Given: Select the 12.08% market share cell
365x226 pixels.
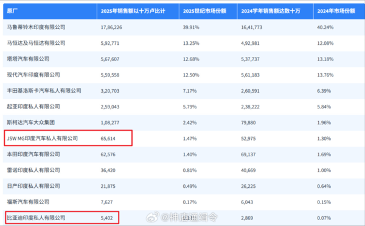Looking at the screenshot, I should pyautogui.click(x=325, y=44).
